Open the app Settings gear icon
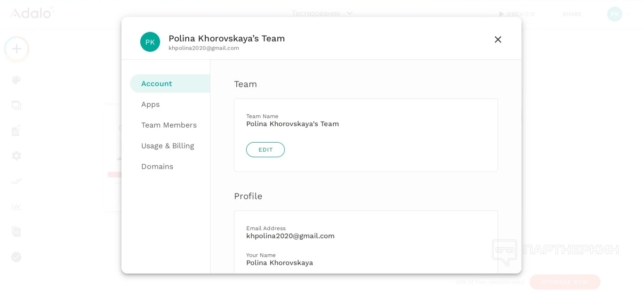The height and width of the screenshot is (291, 643). click(16, 156)
